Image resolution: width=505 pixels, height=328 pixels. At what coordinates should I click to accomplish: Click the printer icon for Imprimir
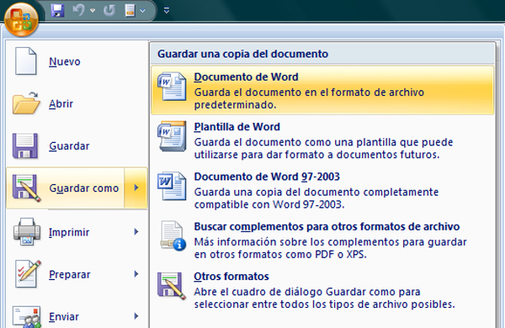(x=27, y=231)
